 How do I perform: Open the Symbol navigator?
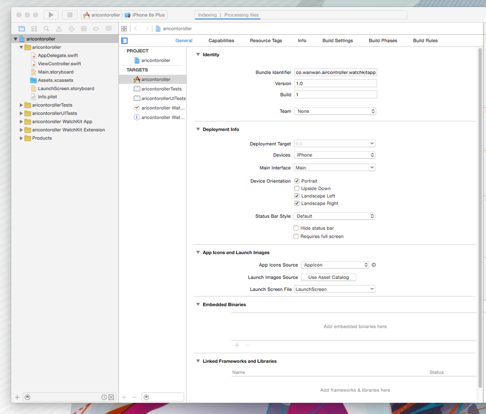[34, 29]
